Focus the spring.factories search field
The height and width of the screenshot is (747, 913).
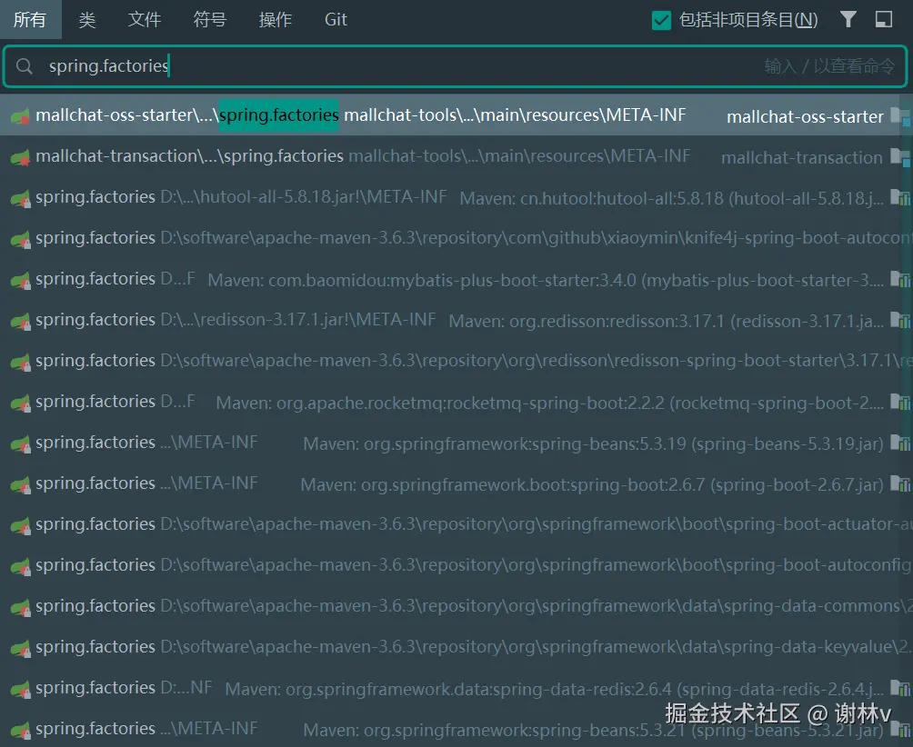pos(456,65)
